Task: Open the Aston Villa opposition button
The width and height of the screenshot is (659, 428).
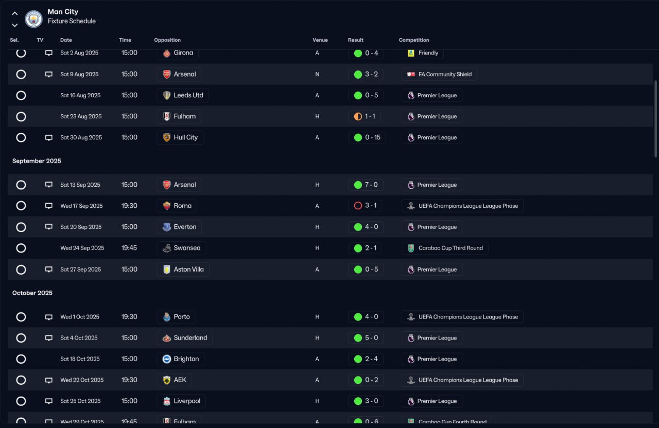Action: (183, 270)
